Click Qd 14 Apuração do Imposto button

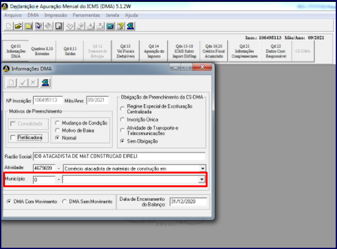pos(154,51)
